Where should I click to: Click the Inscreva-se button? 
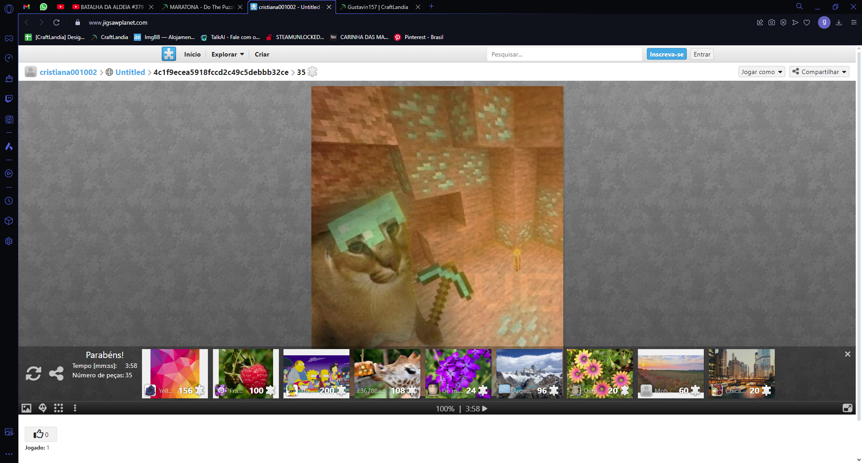tap(667, 54)
